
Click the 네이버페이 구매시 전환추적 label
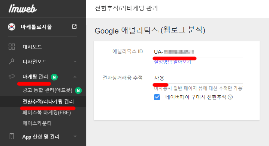point(196,97)
